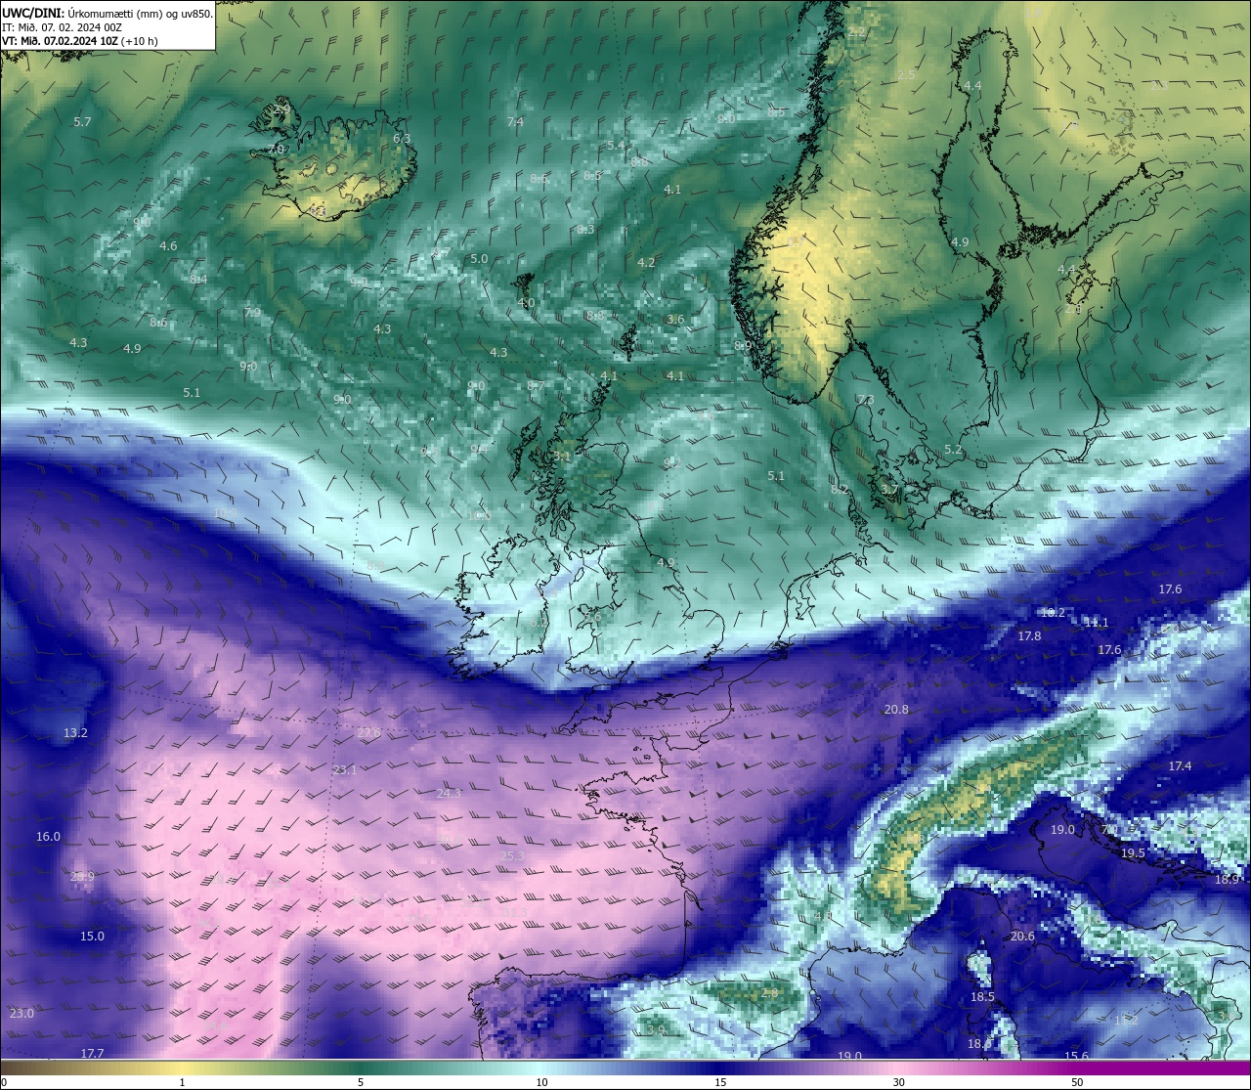The width and height of the screenshot is (1251, 1090).
Task: Click the colorbar tick label 30
Action: pyautogui.click(x=898, y=1082)
